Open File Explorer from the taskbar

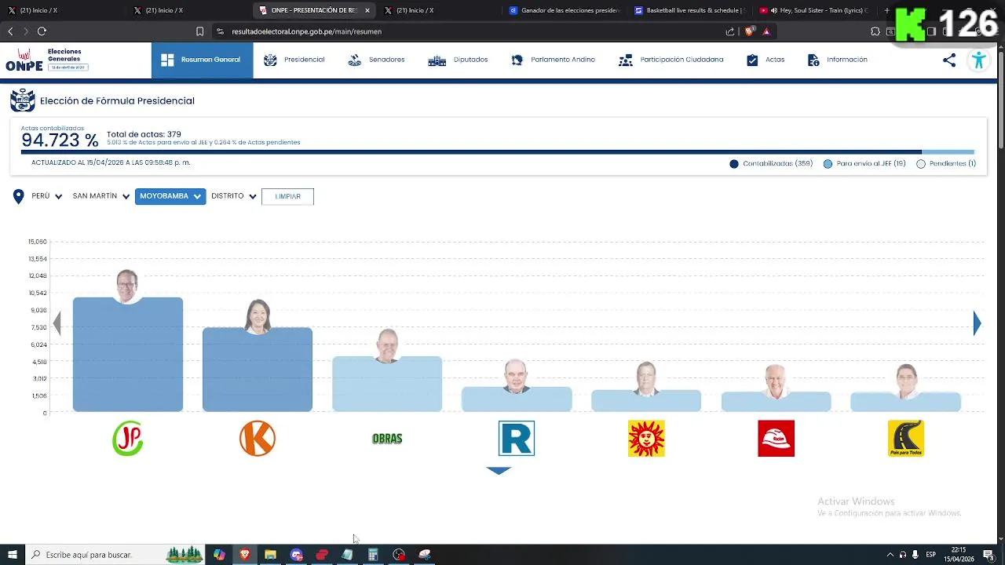tap(270, 555)
